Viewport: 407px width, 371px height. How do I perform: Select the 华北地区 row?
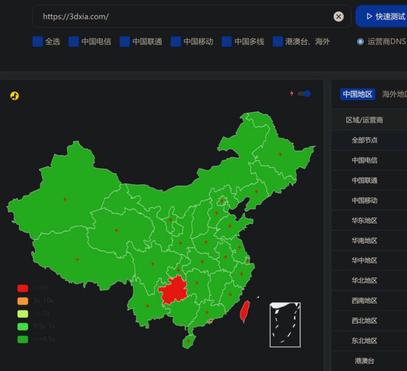click(369, 280)
